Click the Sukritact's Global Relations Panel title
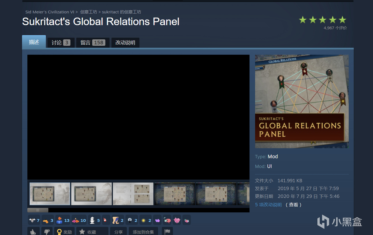 coord(101,21)
